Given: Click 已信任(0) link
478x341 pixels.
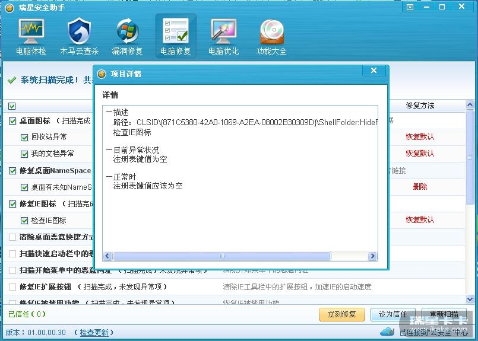Looking at the screenshot, I should tap(27, 314).
